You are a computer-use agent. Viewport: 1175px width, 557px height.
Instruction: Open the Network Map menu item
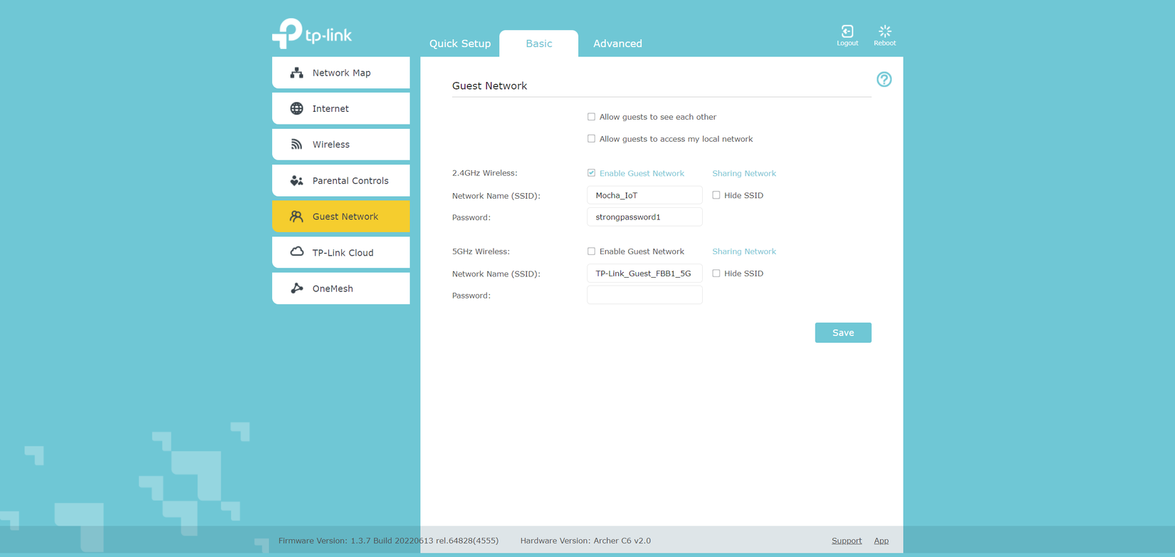pos(341,73)
